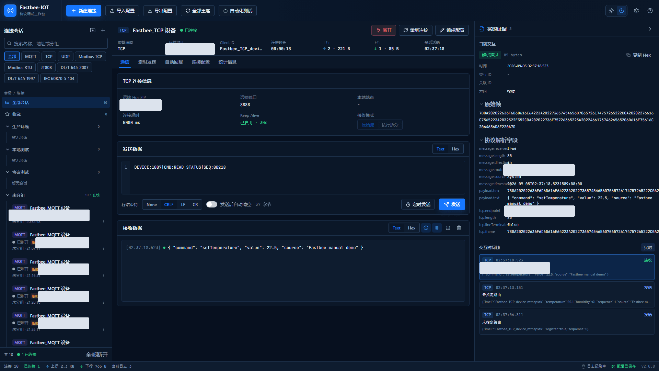Open 自动回复 tab
This screenshot has height=371, width=659.
pos(174,62)
